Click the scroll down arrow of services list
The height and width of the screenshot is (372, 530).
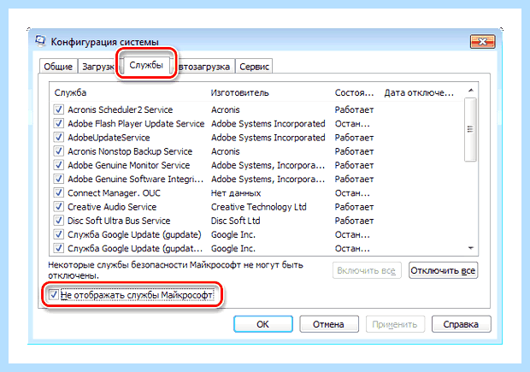pos(470,248)
